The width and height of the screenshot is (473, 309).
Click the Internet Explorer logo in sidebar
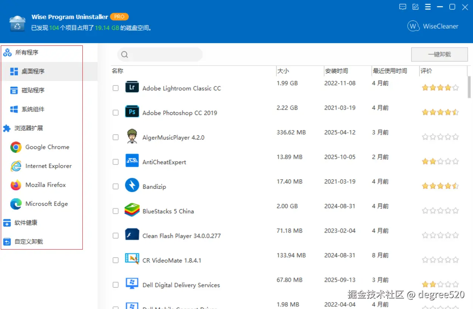point(16,166)
